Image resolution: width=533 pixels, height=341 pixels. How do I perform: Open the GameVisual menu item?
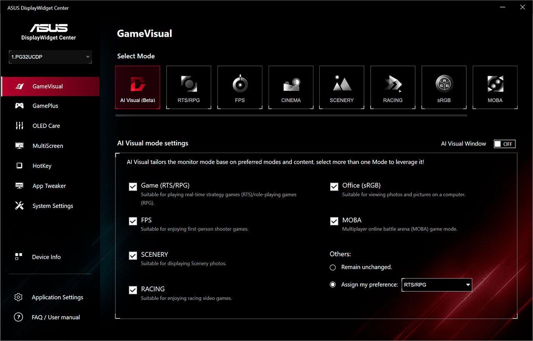(50, 86)
